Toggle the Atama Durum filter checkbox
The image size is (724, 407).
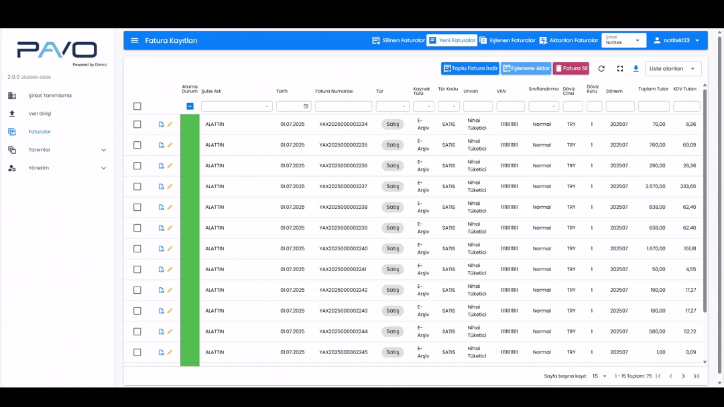pyautogui.click(x=190, y=106)
